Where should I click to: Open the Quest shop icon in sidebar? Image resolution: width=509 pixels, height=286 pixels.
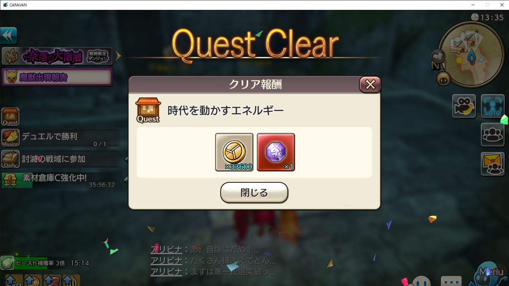click(11, 117)
